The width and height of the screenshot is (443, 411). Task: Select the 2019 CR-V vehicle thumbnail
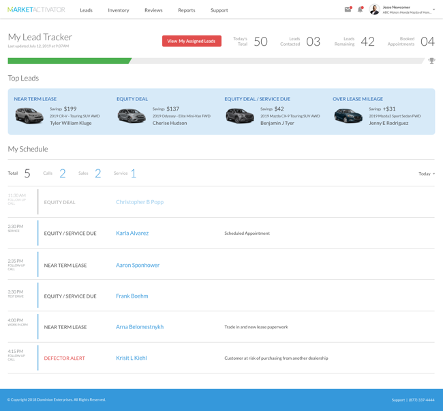[x=29, y=115]
